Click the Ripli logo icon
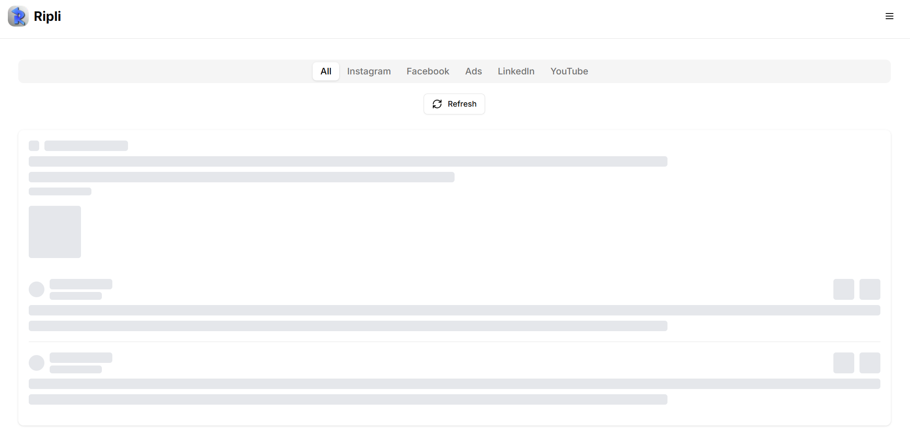Image resolution: width=910 pixels, height=436 pixels. pyautogui.click(x=17, y=16)
